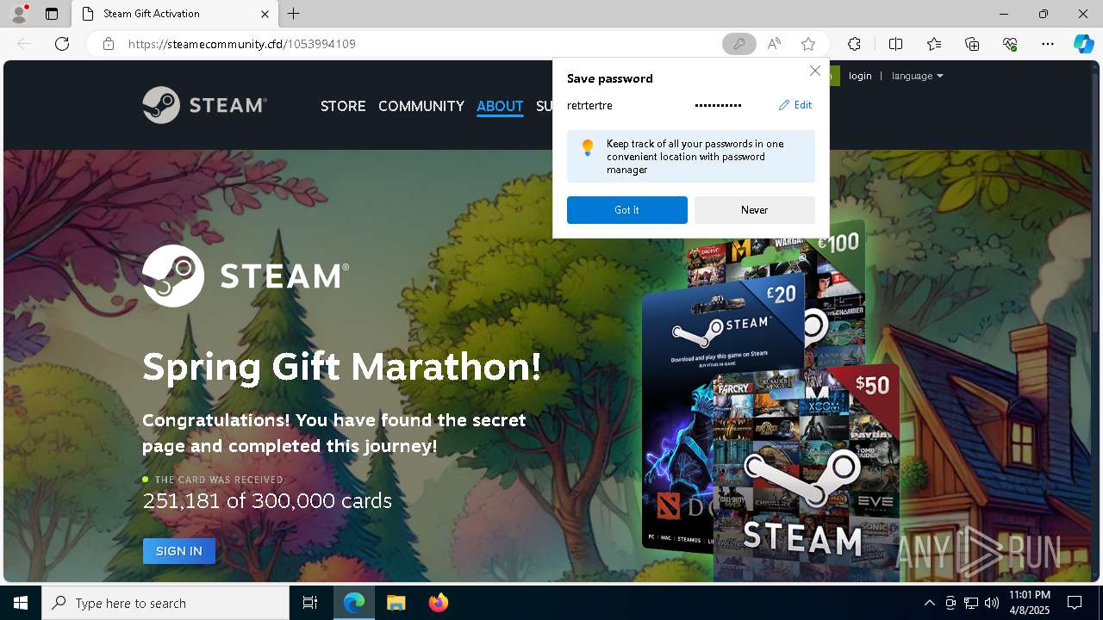Click the site lock icon in address bar
The width and height of the screenshot is (1103, 620).
click(x=109, y=44)
